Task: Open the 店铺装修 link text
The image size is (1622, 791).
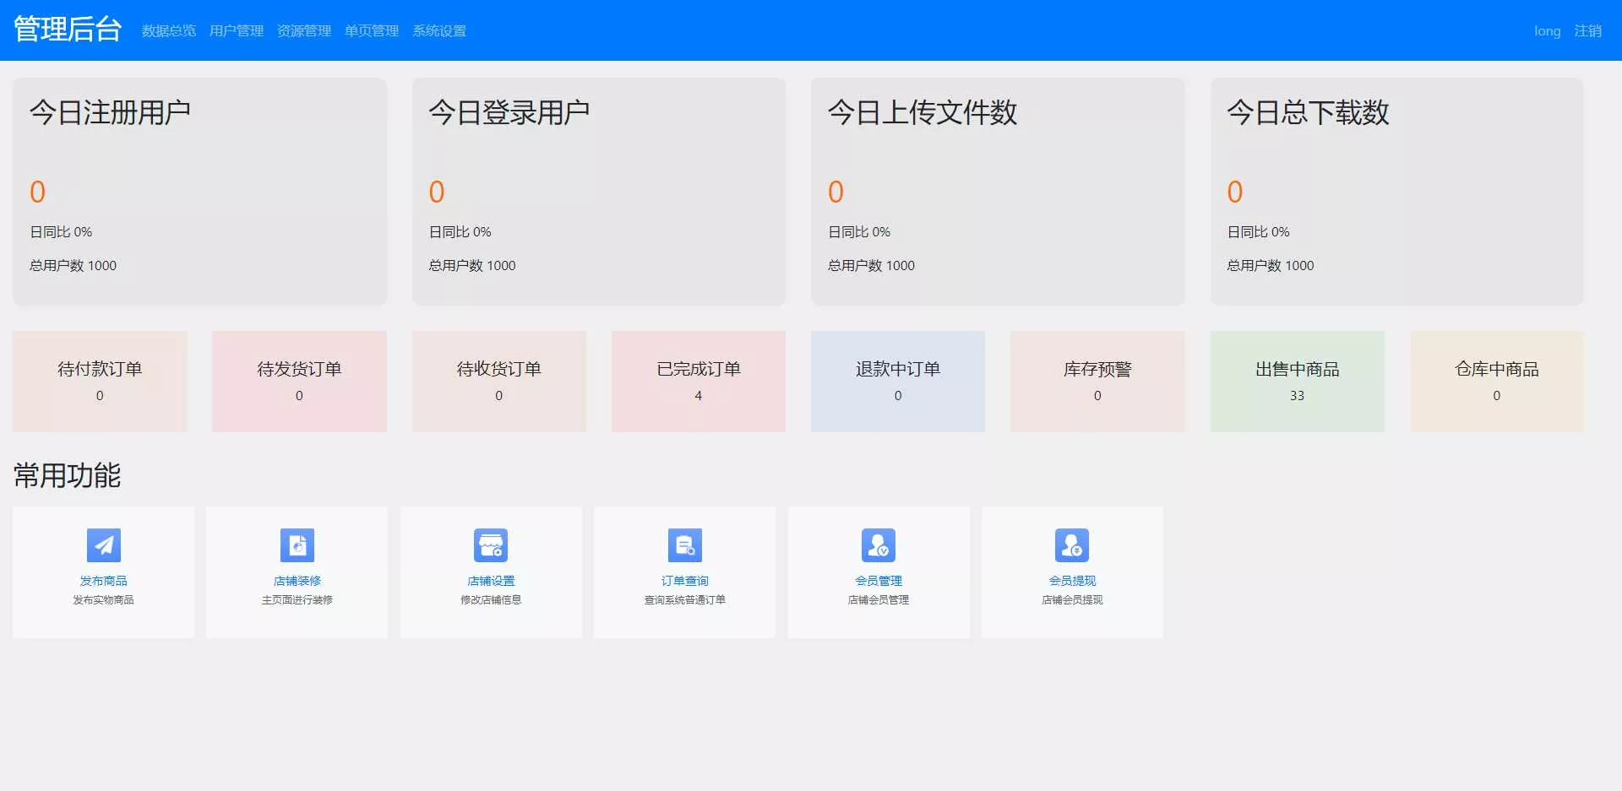Action: pyautogui.click(x=297, y=581)
